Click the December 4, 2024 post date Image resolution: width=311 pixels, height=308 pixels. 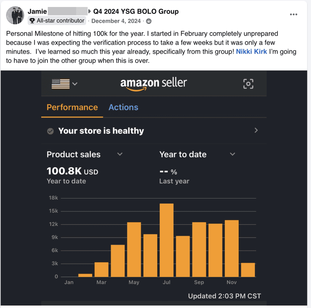tap(116, 21)
